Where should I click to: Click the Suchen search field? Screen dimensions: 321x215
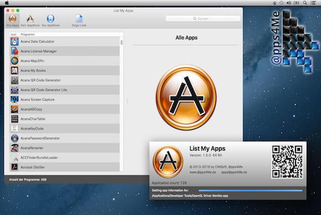(x=203, y=19)
